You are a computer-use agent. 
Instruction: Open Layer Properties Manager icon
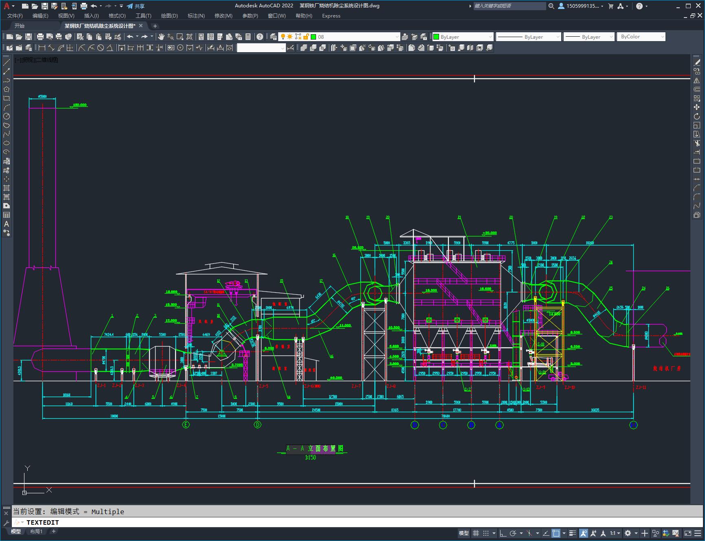273,37
